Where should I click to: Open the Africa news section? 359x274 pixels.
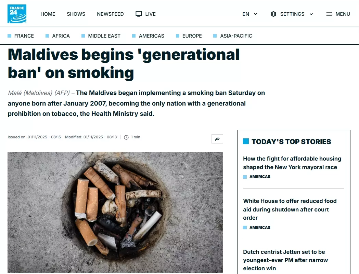pyautogui.click(x=61, y=36)
